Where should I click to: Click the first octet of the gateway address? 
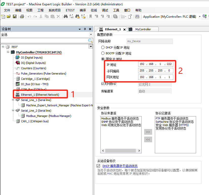(142, 77)
